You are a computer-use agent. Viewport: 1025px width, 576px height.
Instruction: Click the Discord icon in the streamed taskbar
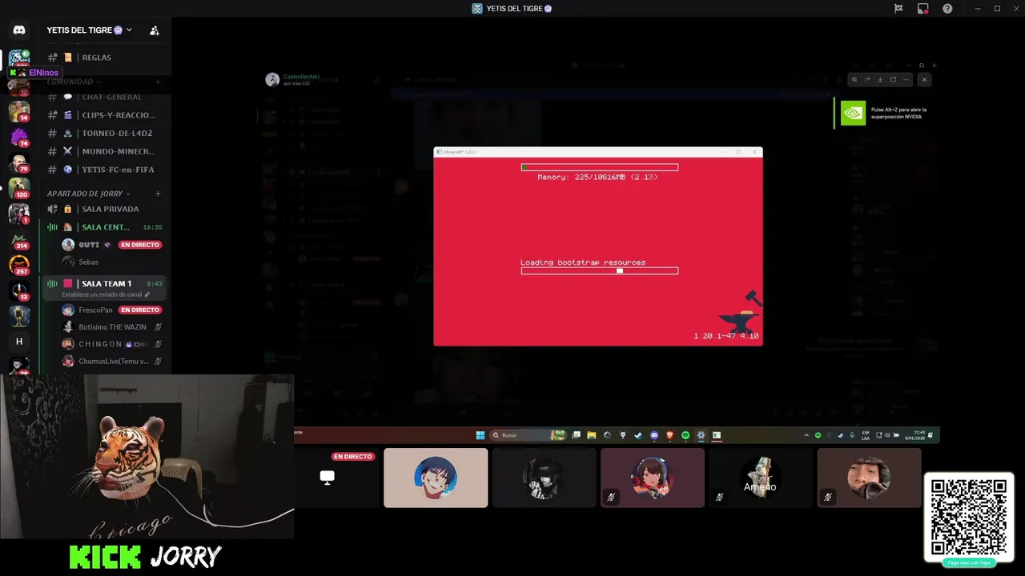coord(654,435)
